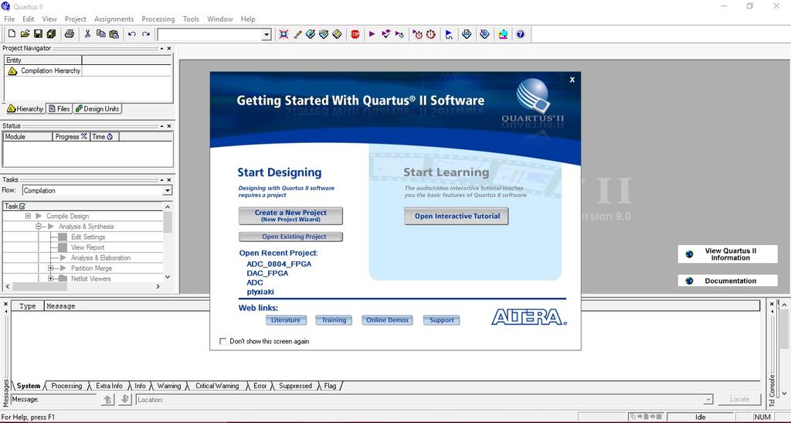This screenshot has height=423, width=791.
Task: Click the warning icon beside Compilation Hierarchy
Action: click(x=12, y=70)
